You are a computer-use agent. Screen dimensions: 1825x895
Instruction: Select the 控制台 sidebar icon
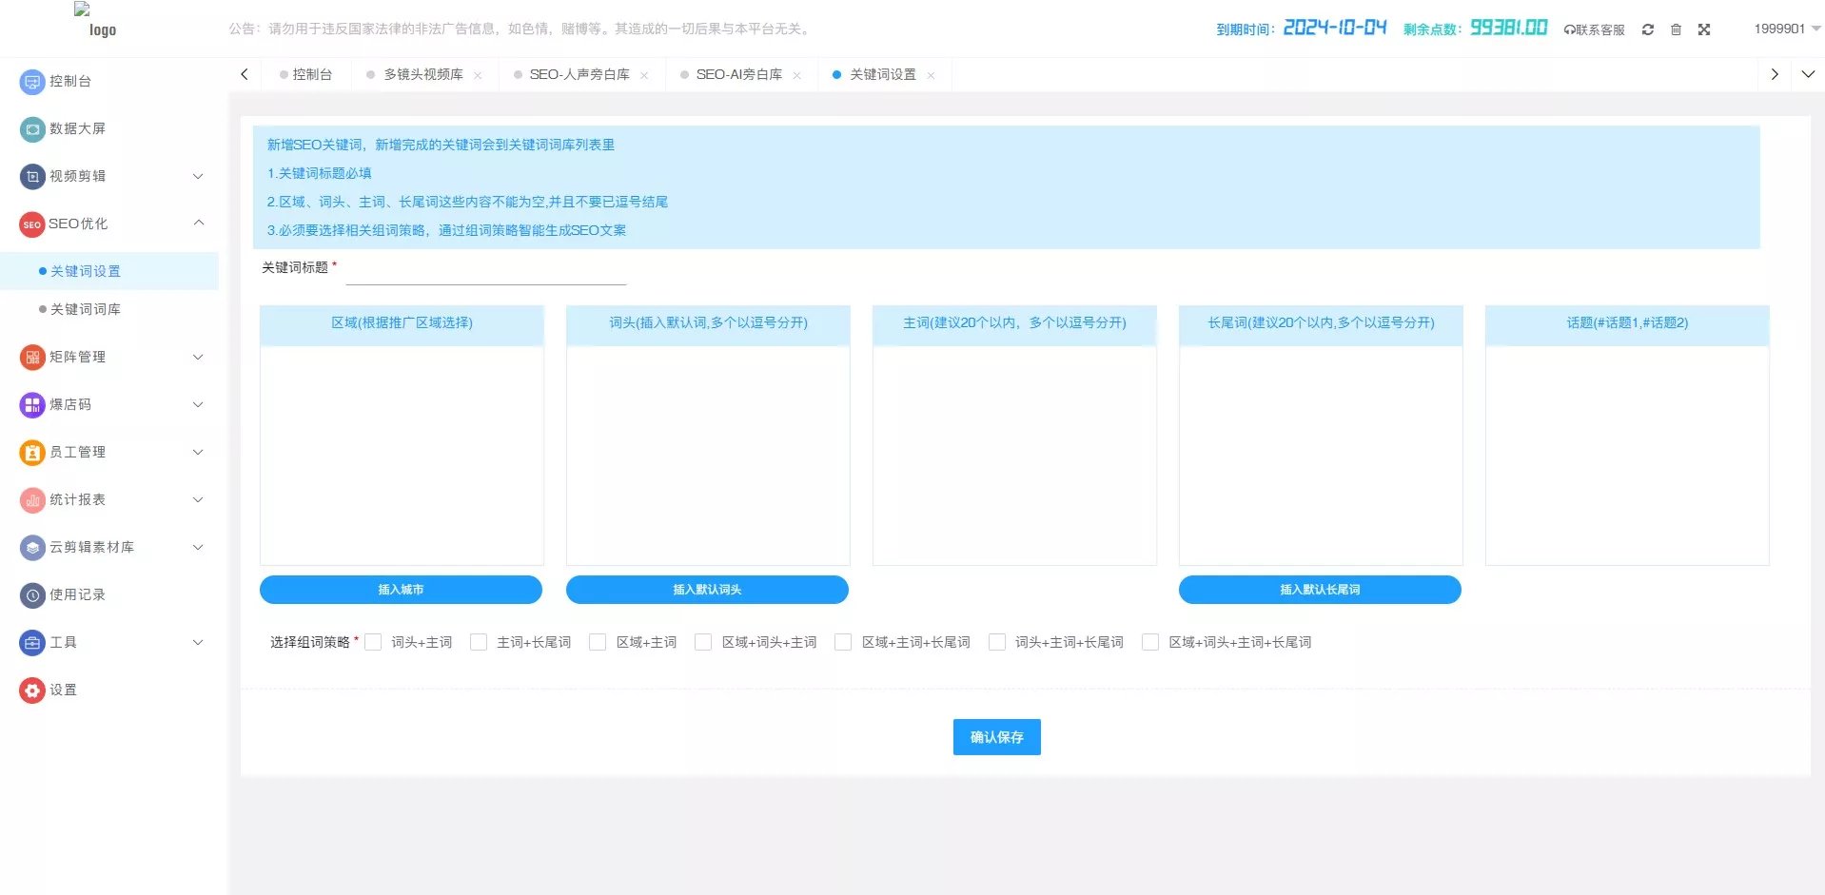pos(31,81)
